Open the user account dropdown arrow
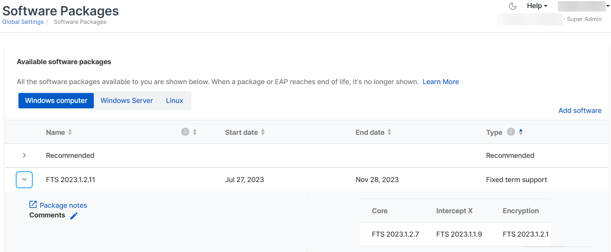This screenshot has width=611, height=252. (608, 6)
